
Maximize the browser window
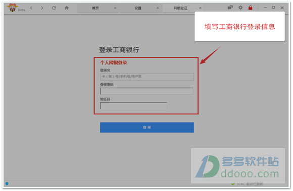[x=273, y=8]
